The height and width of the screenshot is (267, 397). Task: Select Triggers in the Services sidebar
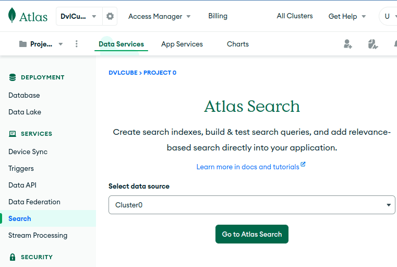[x=21, y=168]
